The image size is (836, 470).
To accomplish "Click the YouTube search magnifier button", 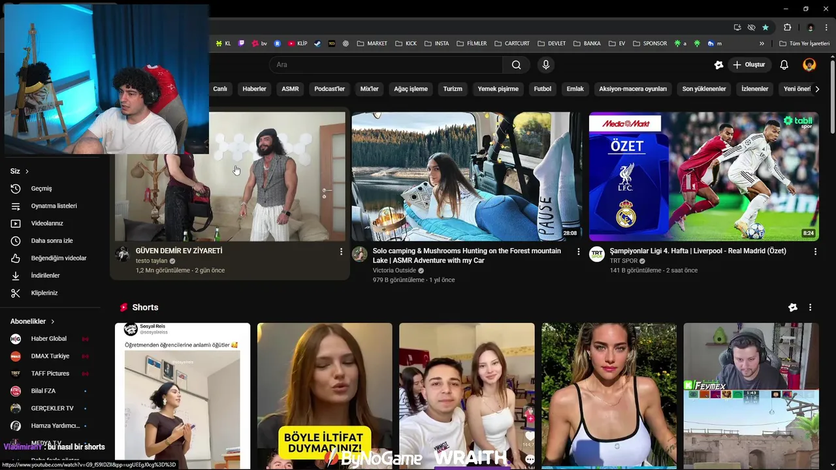I will click(516, 65).
